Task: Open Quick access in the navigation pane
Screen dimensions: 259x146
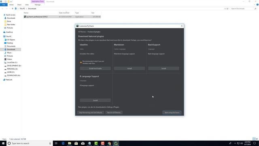Action: click(x=11, y=15)
